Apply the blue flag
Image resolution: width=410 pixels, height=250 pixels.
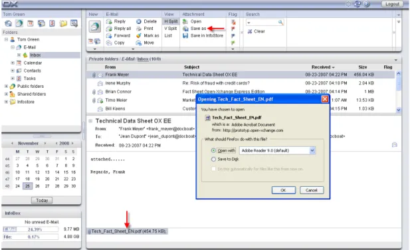click(233, 36)
